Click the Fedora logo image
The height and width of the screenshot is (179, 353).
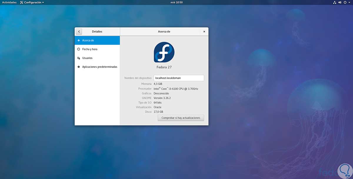(164, 52)
